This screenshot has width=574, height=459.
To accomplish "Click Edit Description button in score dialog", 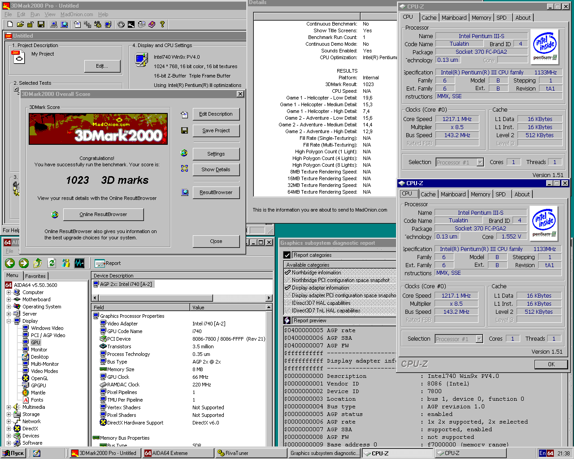I will pyautogui.click(x=216, y=114).
